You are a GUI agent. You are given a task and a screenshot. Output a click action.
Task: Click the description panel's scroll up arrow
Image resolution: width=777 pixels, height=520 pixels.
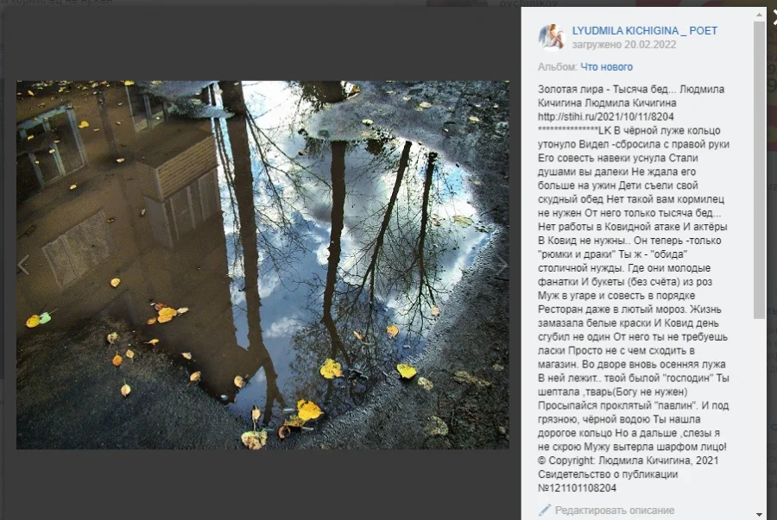759,15
